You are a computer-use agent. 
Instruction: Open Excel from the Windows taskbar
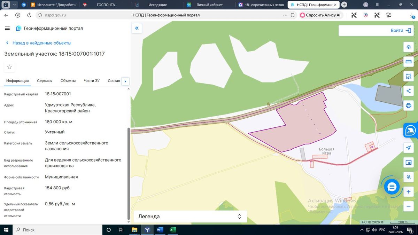click(172, 230)
